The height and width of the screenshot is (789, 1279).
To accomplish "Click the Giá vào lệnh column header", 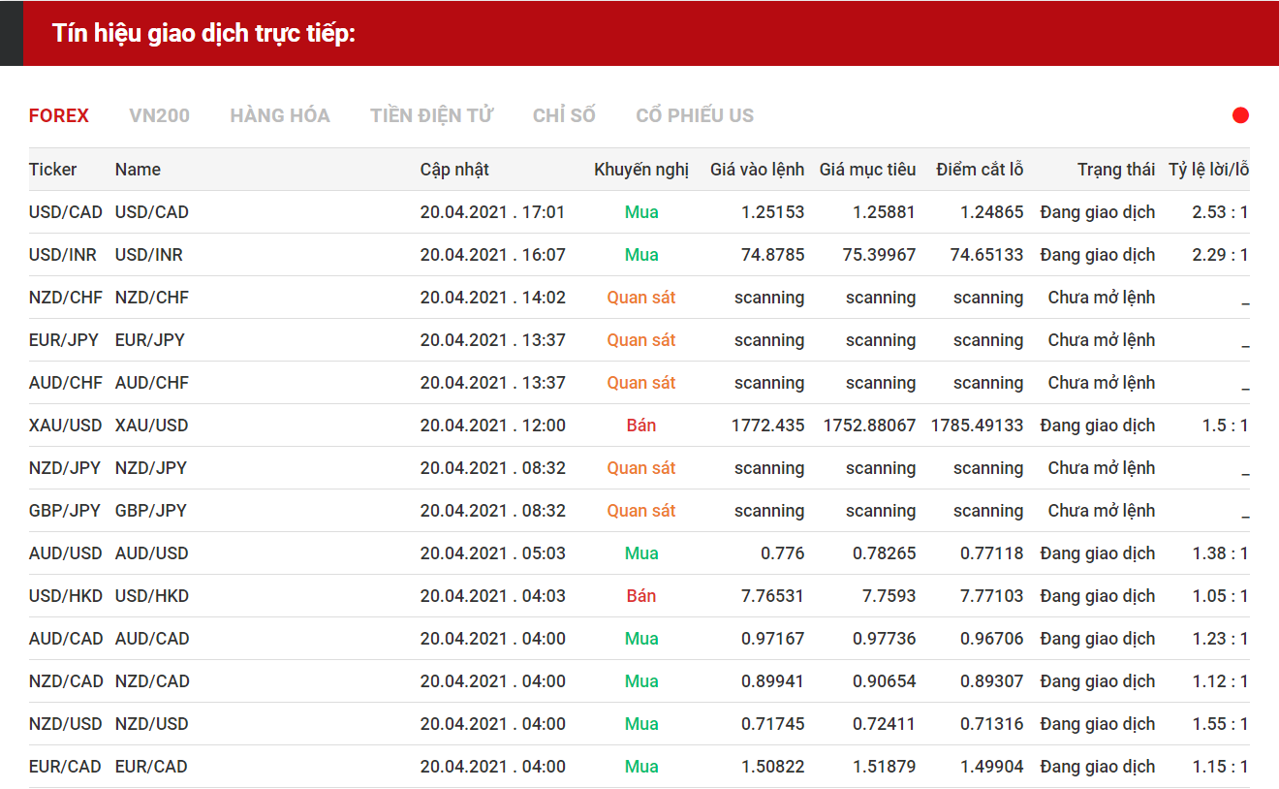I will coord(757,170).
